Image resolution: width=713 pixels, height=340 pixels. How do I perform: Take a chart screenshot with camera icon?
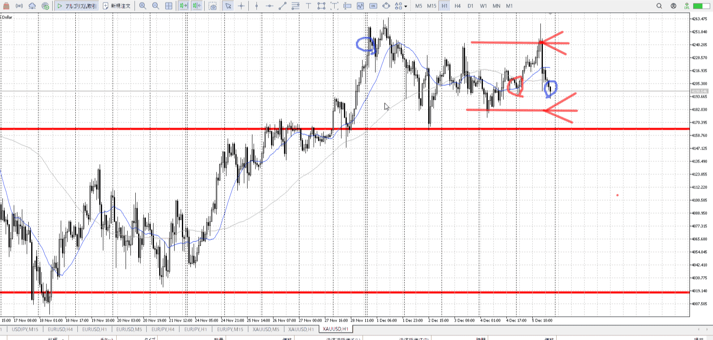pyautogui.click(x=213, y=6)
